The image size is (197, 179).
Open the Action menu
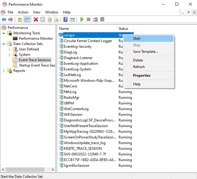pos(23,12)
